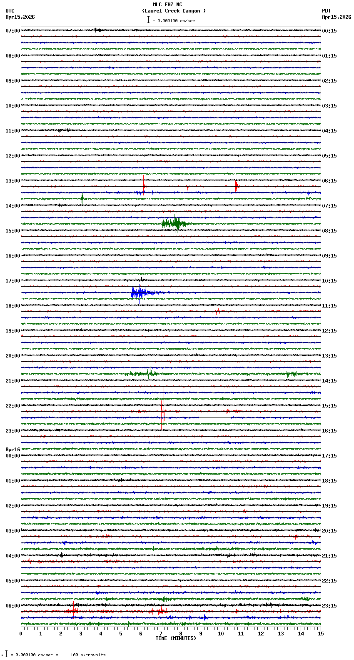The height and width of the screenshot is (660, 354).
Task: Select the 10:00 UTC row label
Action: (x=13, y=106)
